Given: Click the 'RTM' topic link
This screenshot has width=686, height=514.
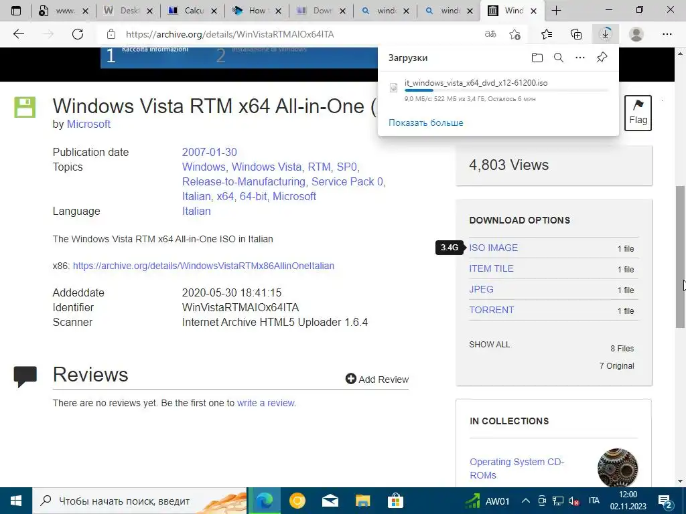Looking at the screenshot, I should click(319, 167).
